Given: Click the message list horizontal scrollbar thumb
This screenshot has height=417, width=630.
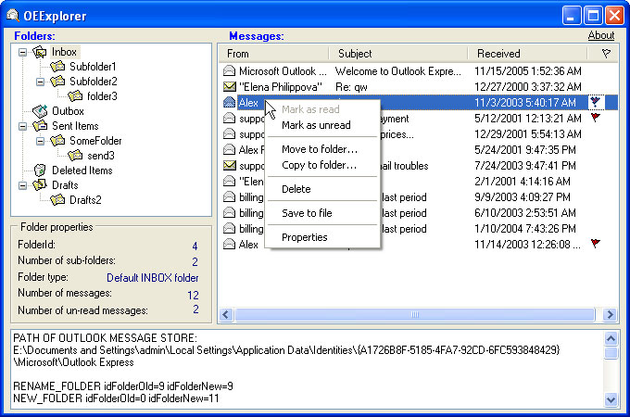Looking at the screenshot, I should 415,314.
